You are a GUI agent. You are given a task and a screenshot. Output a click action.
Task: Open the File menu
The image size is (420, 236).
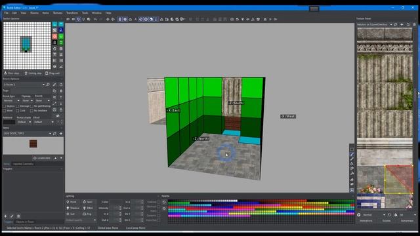[x=6, y=13]
